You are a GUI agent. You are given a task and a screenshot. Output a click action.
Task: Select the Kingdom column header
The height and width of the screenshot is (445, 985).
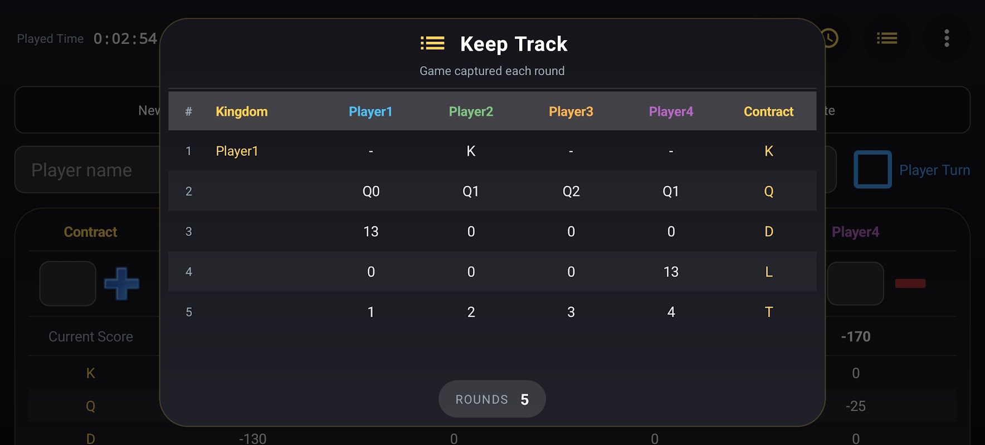tap(242, 111)
